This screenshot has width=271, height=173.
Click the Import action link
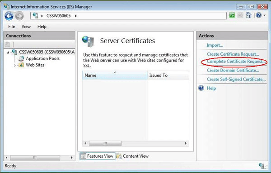(215, 45)
